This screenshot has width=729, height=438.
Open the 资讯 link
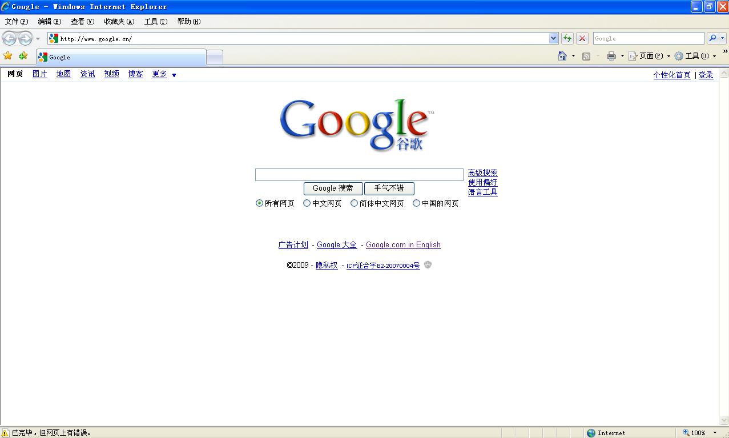(x=88, y=74)
